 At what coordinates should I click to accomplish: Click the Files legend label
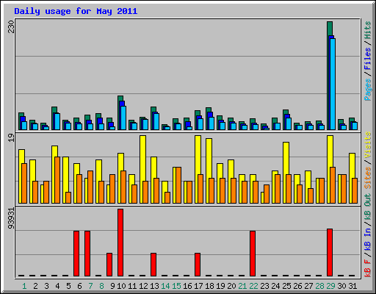367,59
